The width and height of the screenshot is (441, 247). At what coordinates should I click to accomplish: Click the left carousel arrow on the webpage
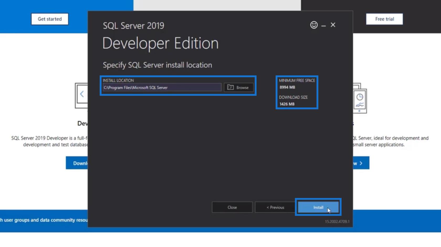[x=82, y=94]
